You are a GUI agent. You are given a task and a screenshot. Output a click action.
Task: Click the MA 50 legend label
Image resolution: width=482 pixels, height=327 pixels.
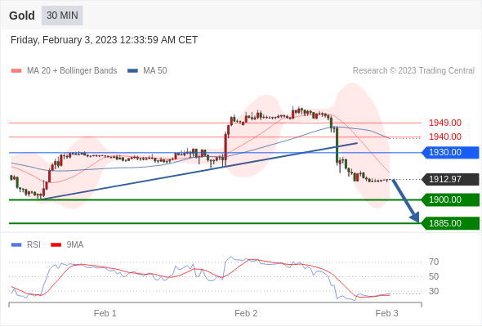(x=155, y=71)
